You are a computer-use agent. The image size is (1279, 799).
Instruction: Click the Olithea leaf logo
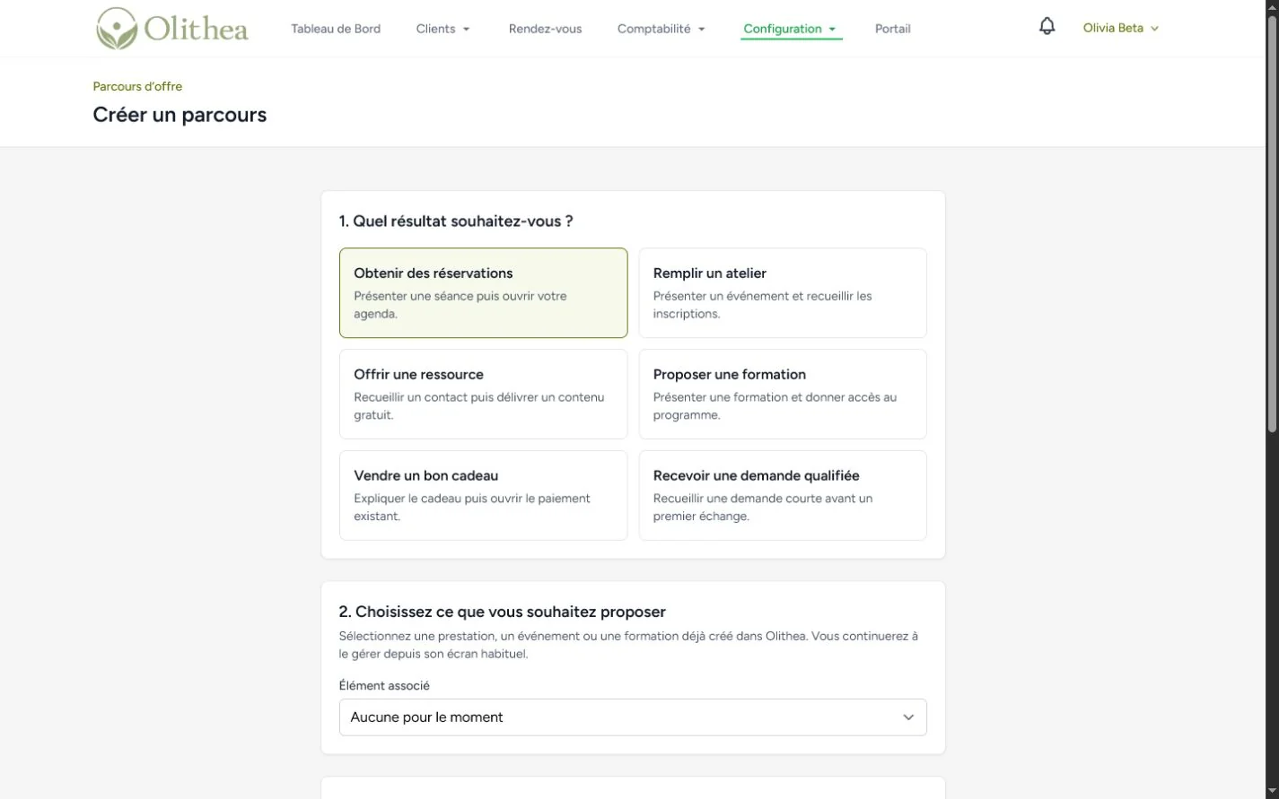coord(118,29)
